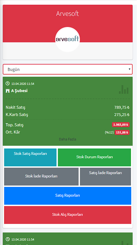The width and height of the screenshot is (137, 245).
Task: Click the Top. Satış label
Action: 15,125
